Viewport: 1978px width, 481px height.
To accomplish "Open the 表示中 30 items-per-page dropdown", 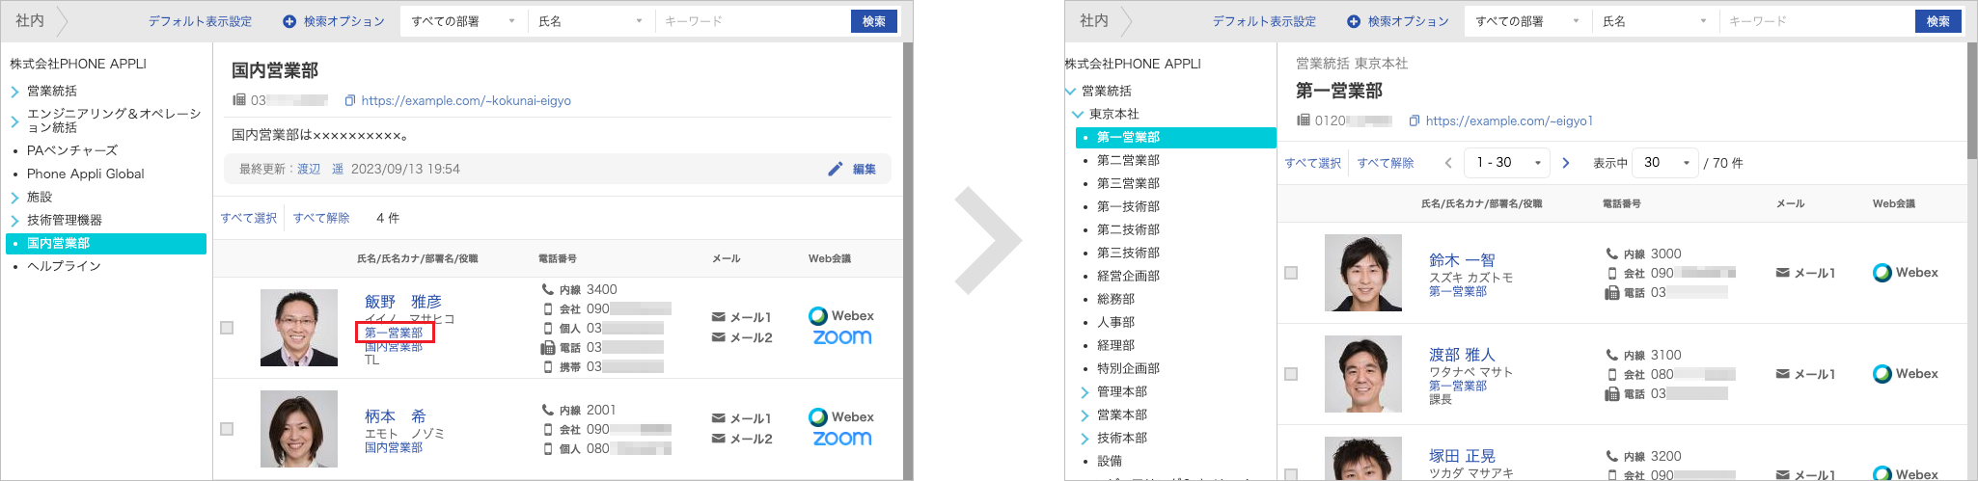I will 1666,163.
